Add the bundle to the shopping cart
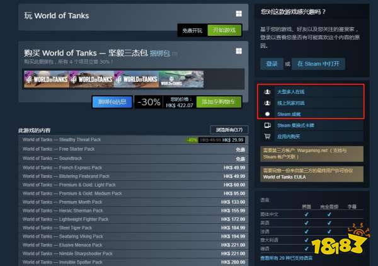The image size is (378, 266). click(219, 102)
